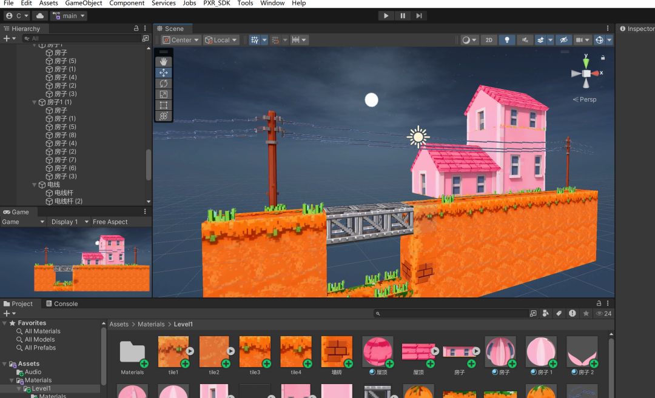
Task: Click the Project search input field
Action: coord(452,314)
